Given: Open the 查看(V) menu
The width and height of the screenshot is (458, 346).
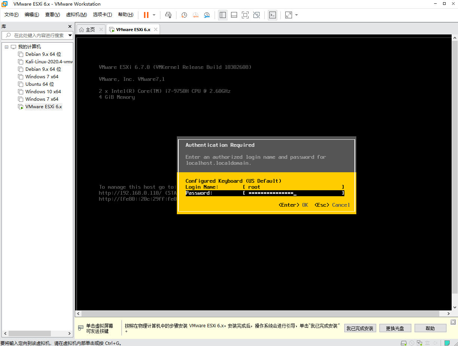Looking at the screenshot, I should (x=52, y=15).
